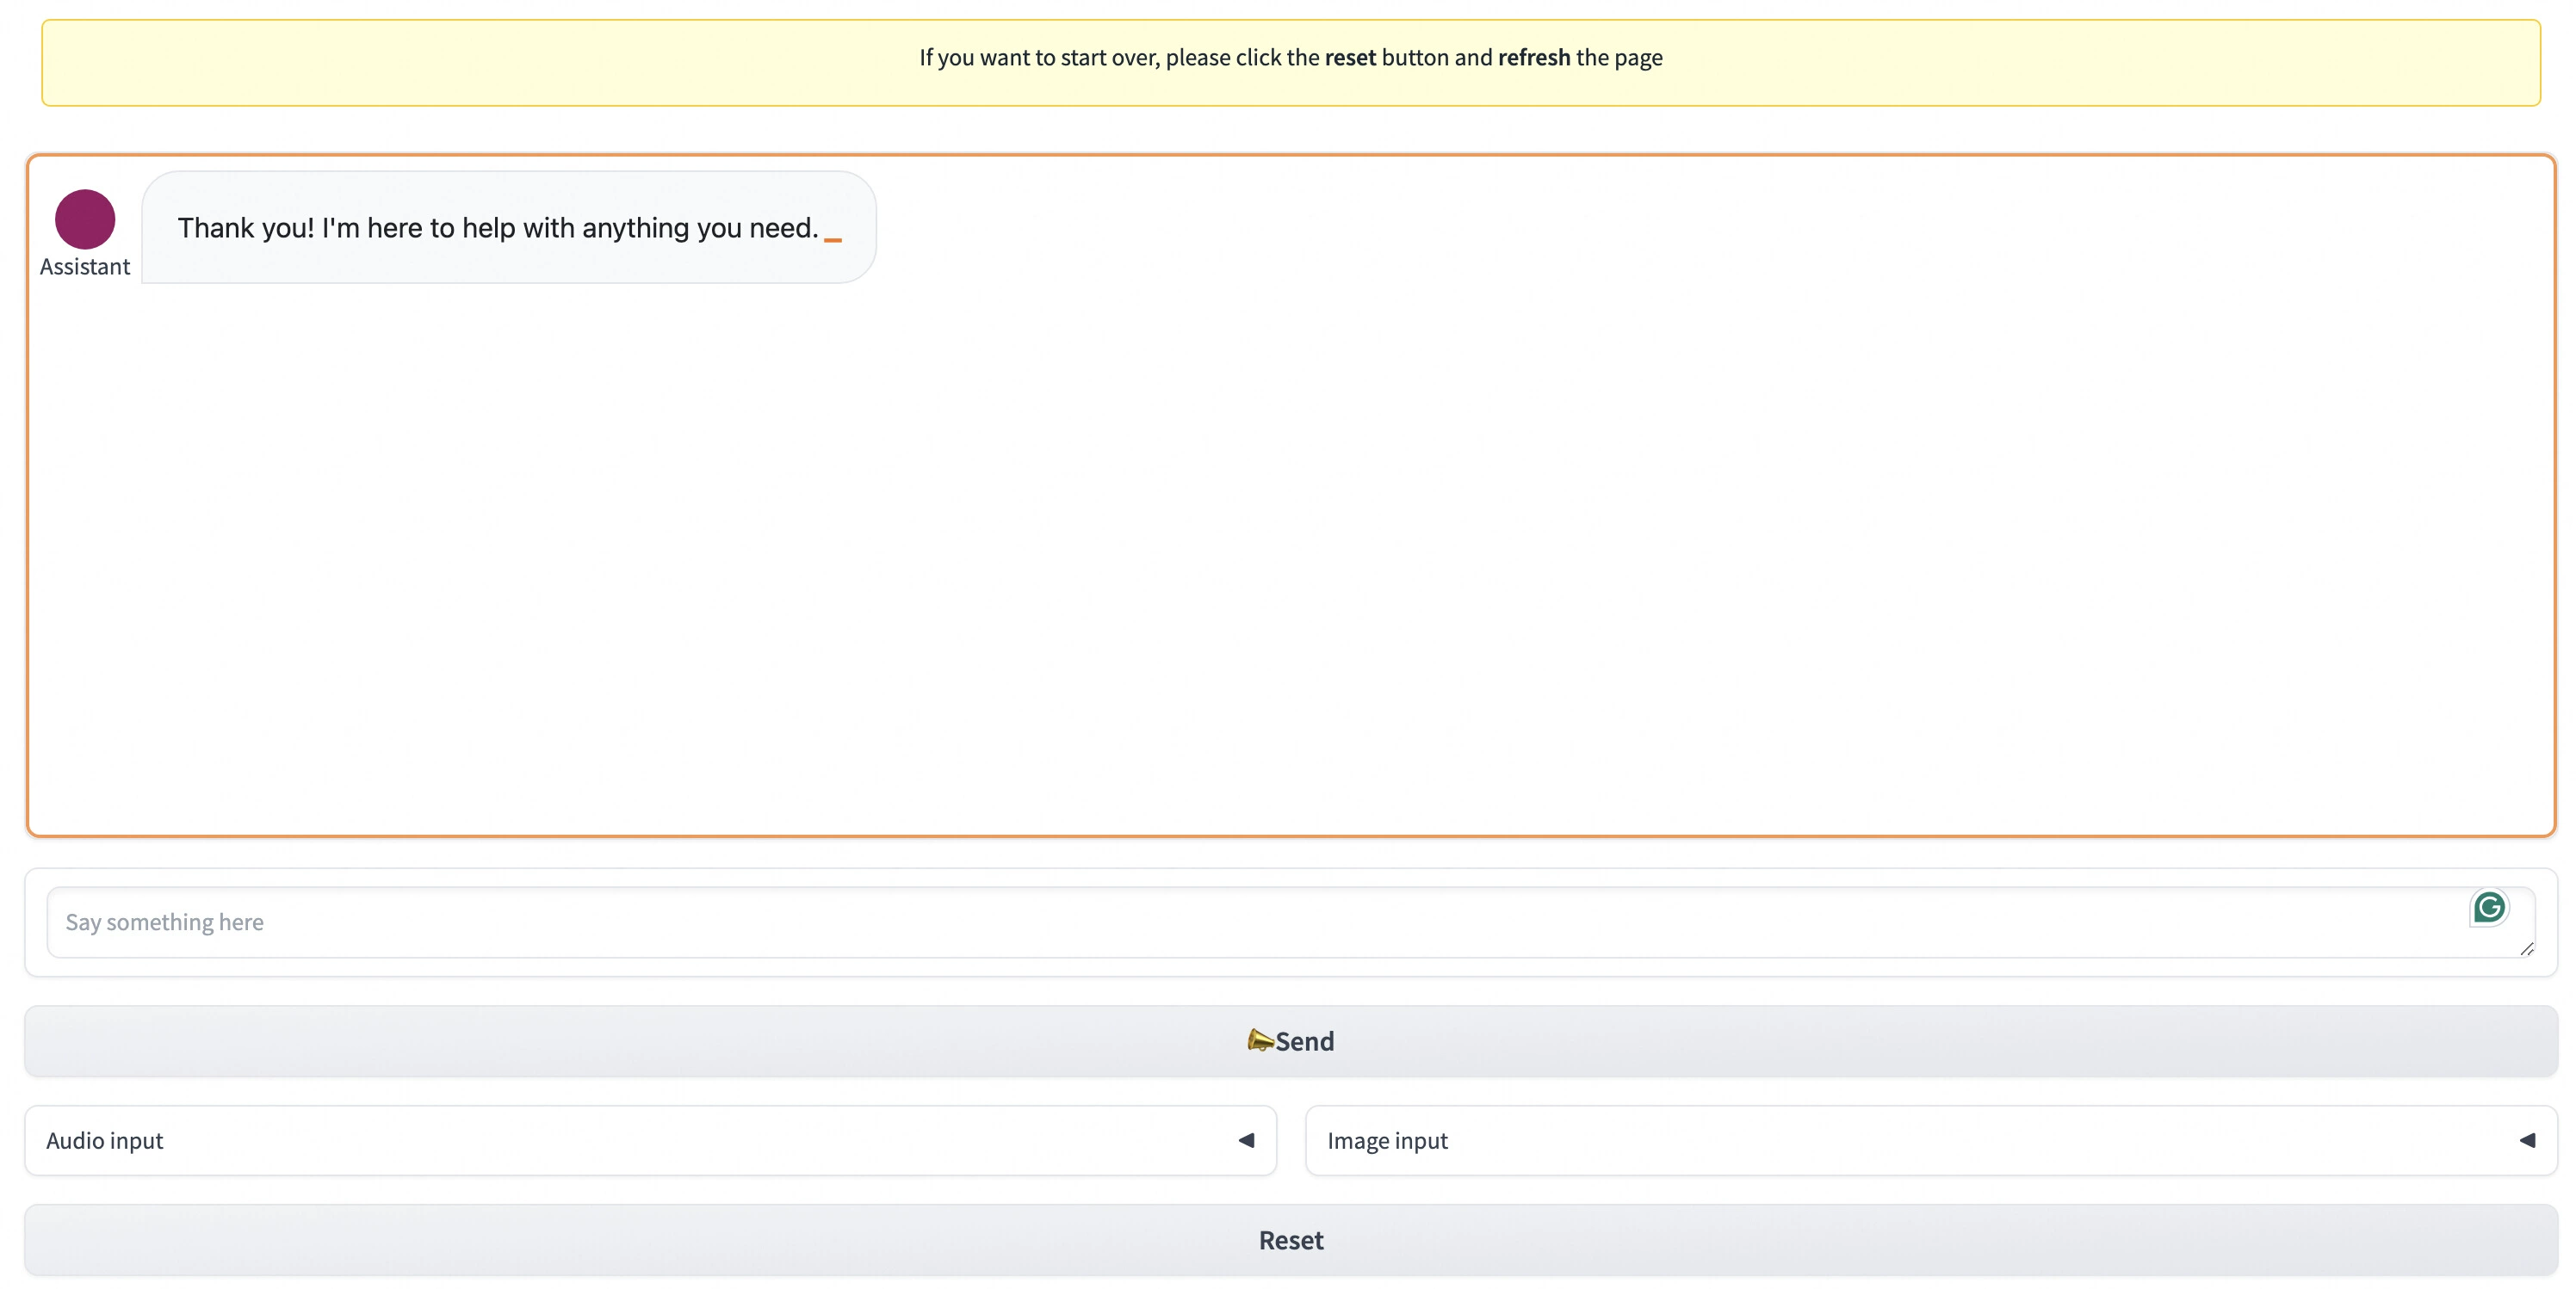Viewport: 2576px width, 1289px height.
Task: Open the Audio input section label
Action: coord(105,1140)
